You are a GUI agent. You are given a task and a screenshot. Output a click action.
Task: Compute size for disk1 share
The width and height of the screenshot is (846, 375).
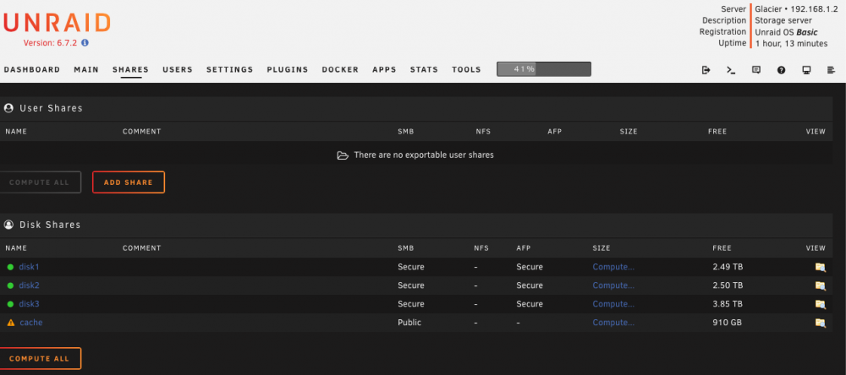pyautogui.click(x=613, y=267)
